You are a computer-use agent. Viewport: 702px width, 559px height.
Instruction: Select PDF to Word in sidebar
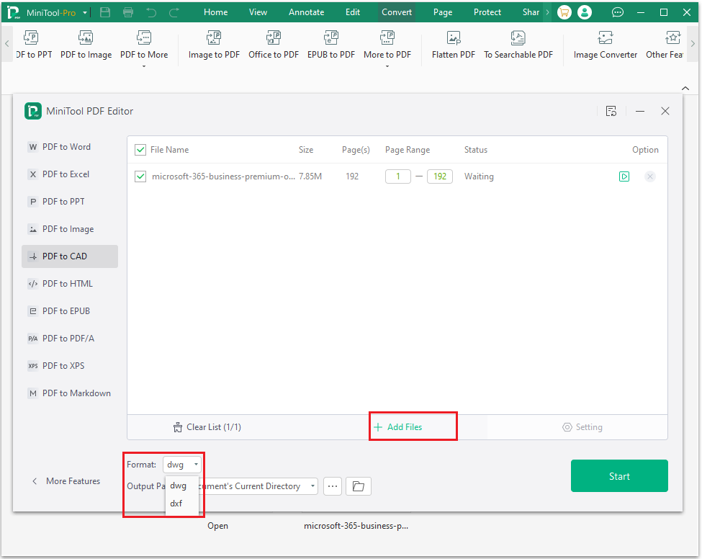pos(70,147)
